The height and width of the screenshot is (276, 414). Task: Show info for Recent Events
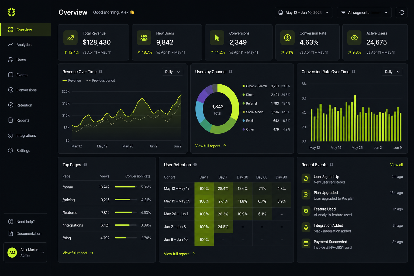click(332, 165)
